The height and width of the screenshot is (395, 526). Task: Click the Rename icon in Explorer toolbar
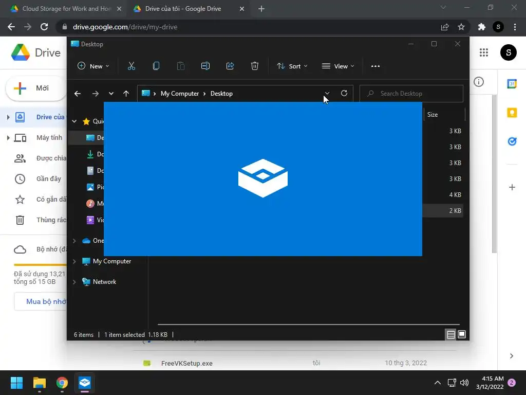[205, 66]
